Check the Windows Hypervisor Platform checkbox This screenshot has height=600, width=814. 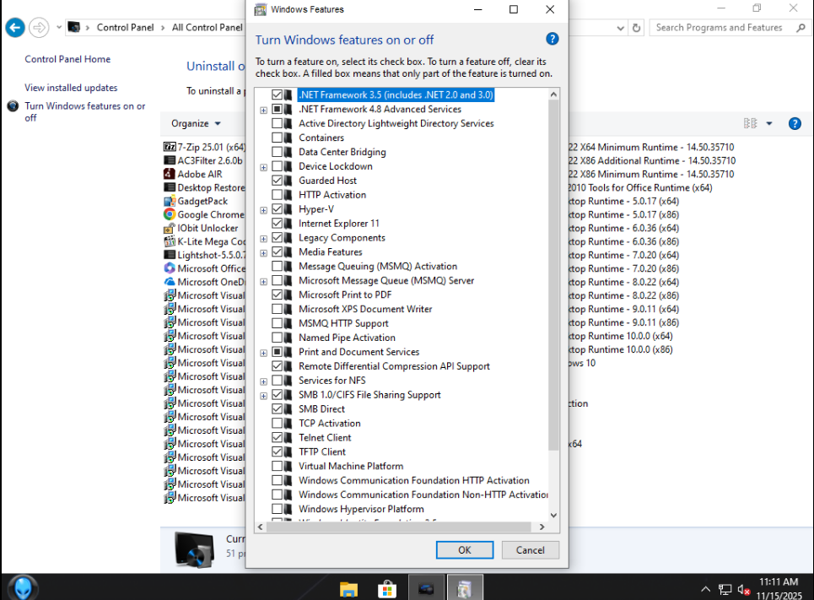278,509
